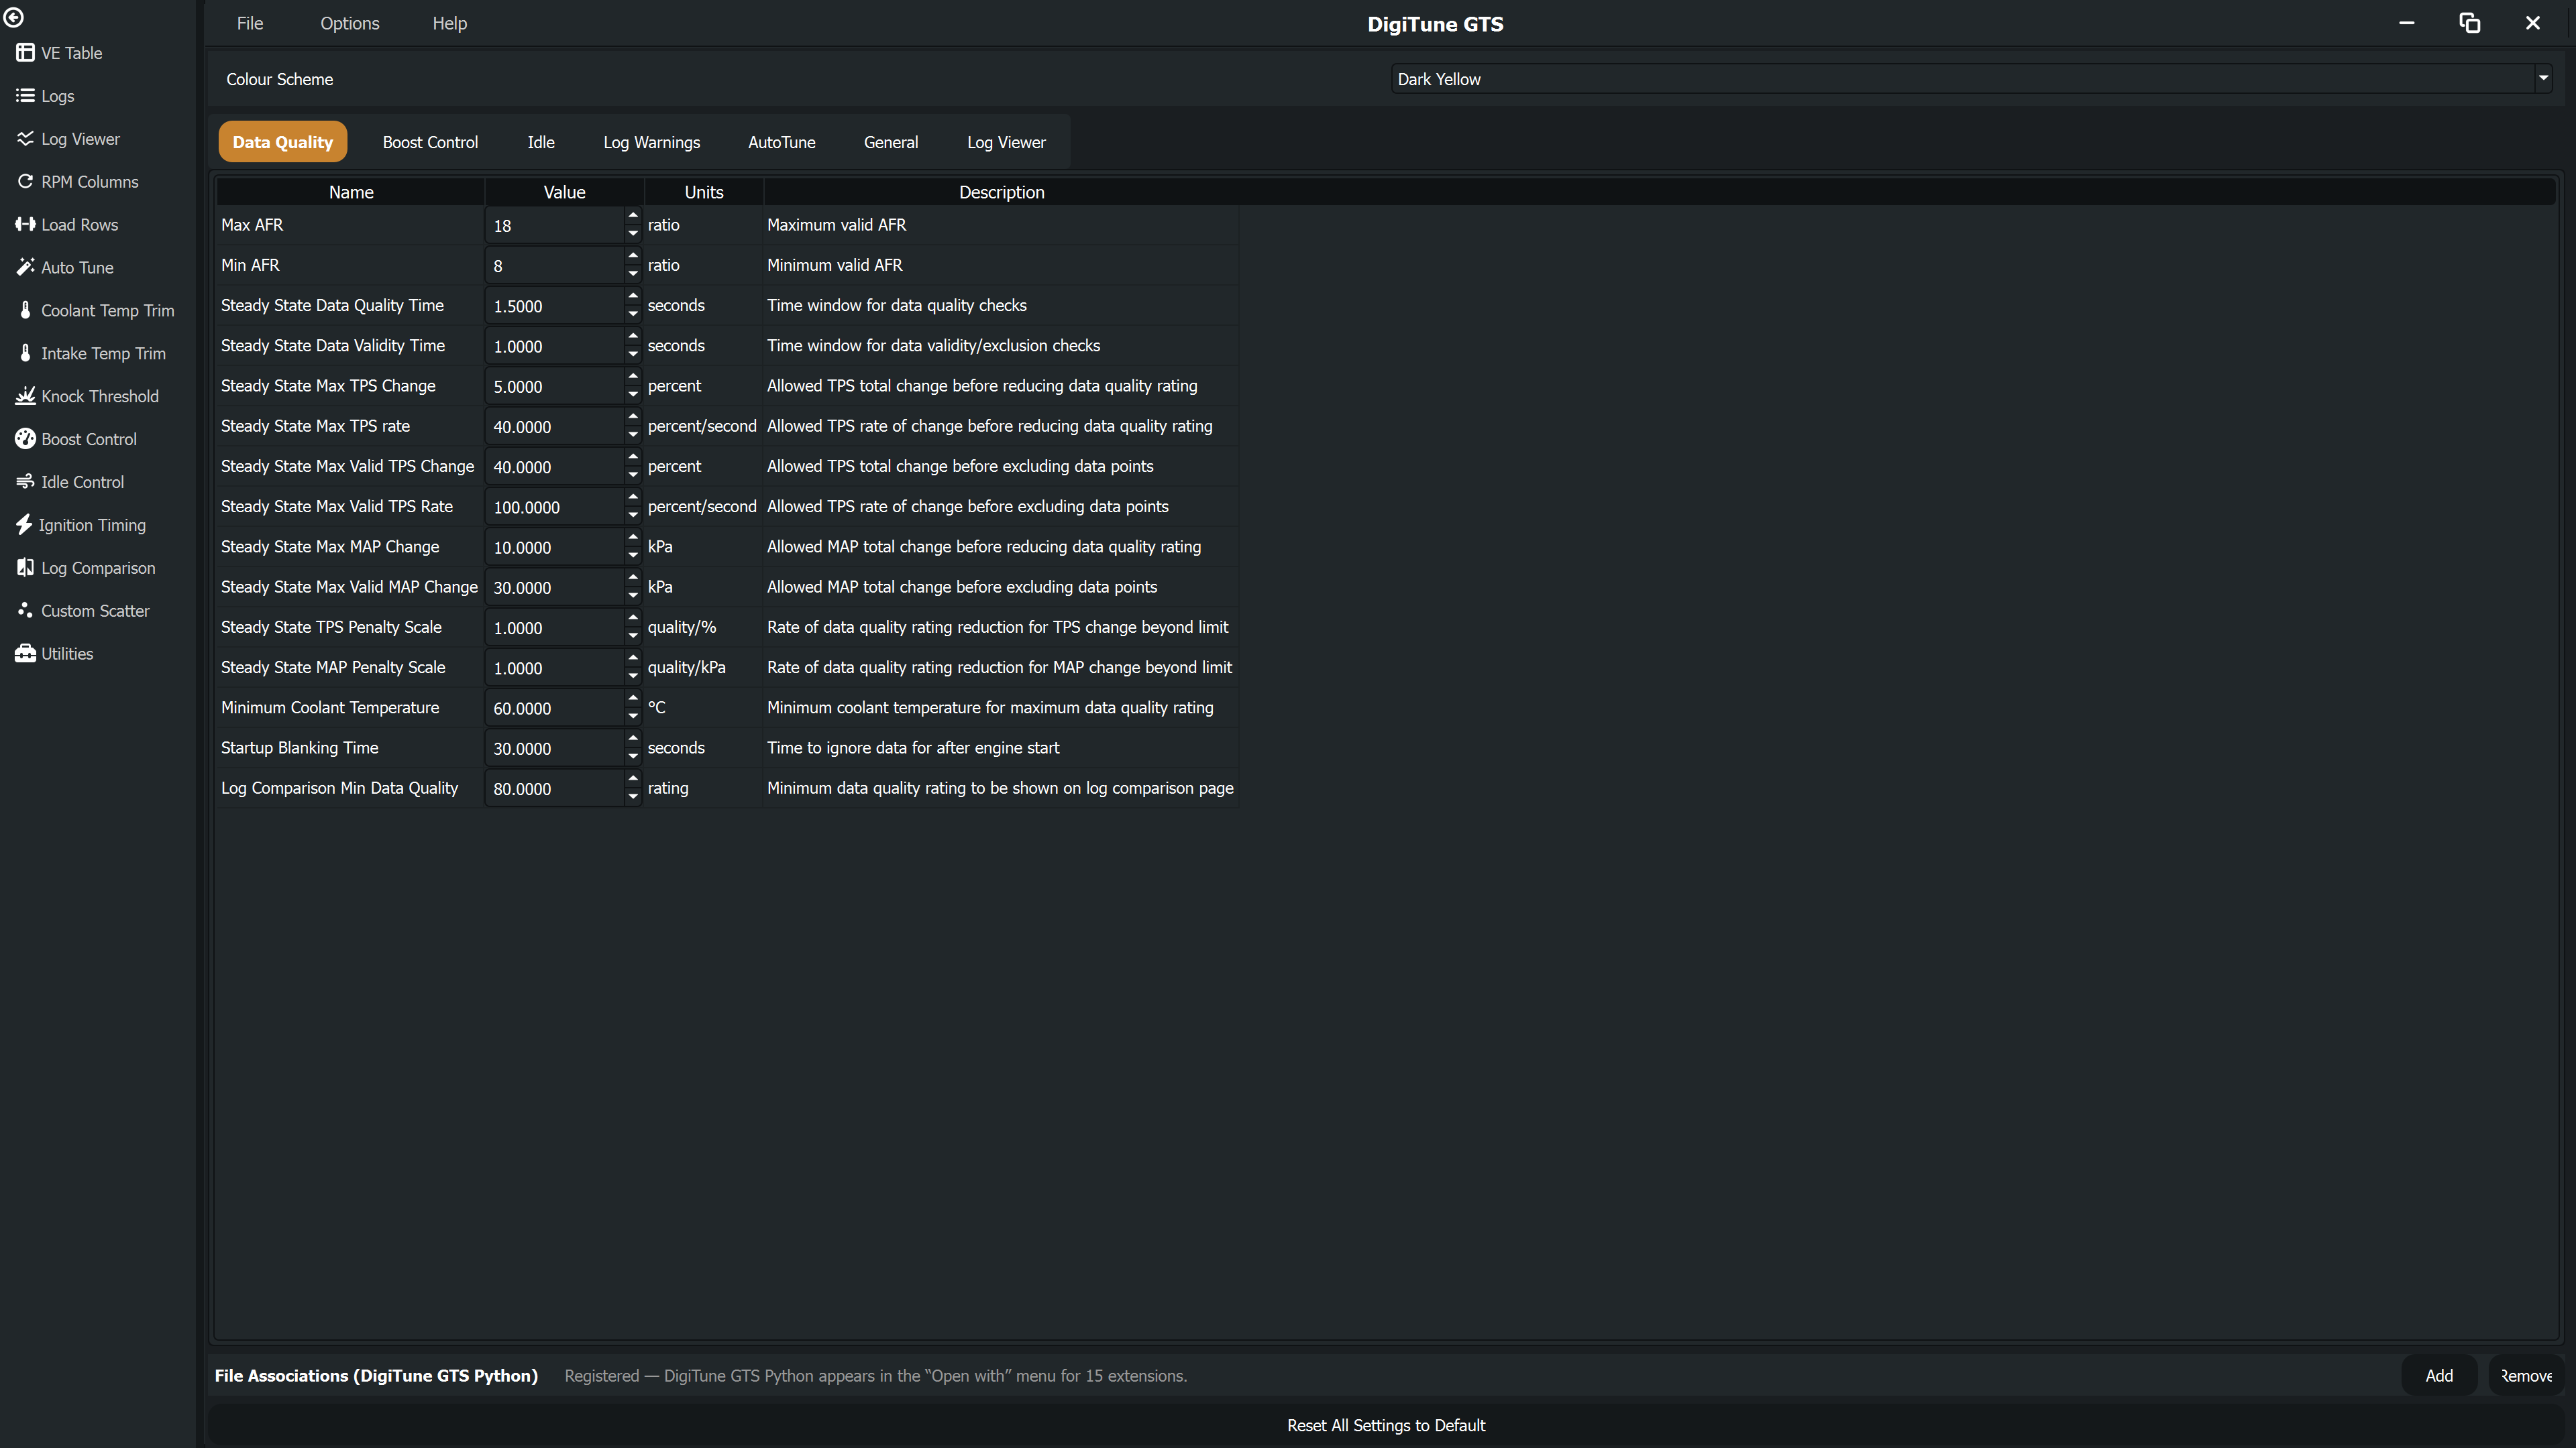
Task: Click Min AFR value field
Action: (555, 266)
